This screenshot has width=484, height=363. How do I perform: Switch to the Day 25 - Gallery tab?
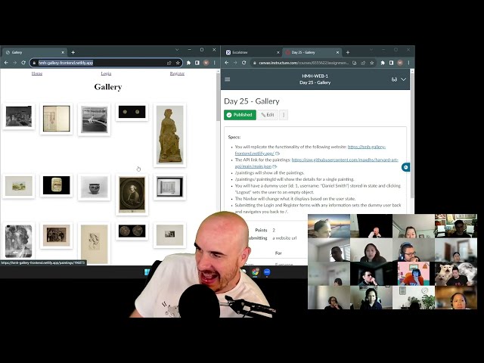tap(312, 52)
